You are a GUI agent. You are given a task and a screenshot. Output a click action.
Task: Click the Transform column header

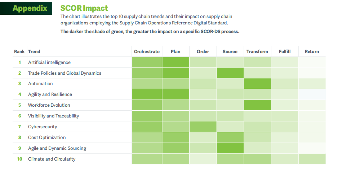pos(257,51)
